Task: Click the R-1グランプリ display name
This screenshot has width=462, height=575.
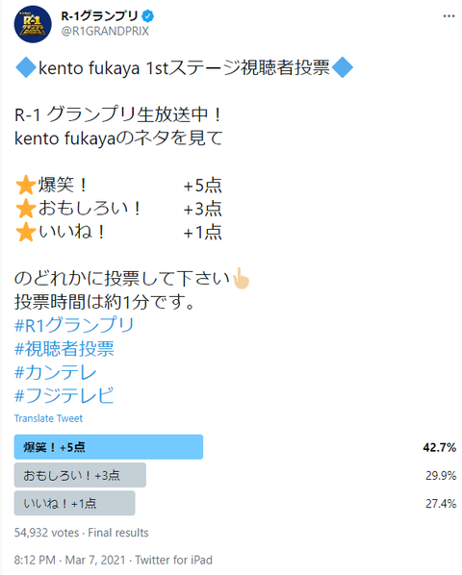Action: pos(99,16)
